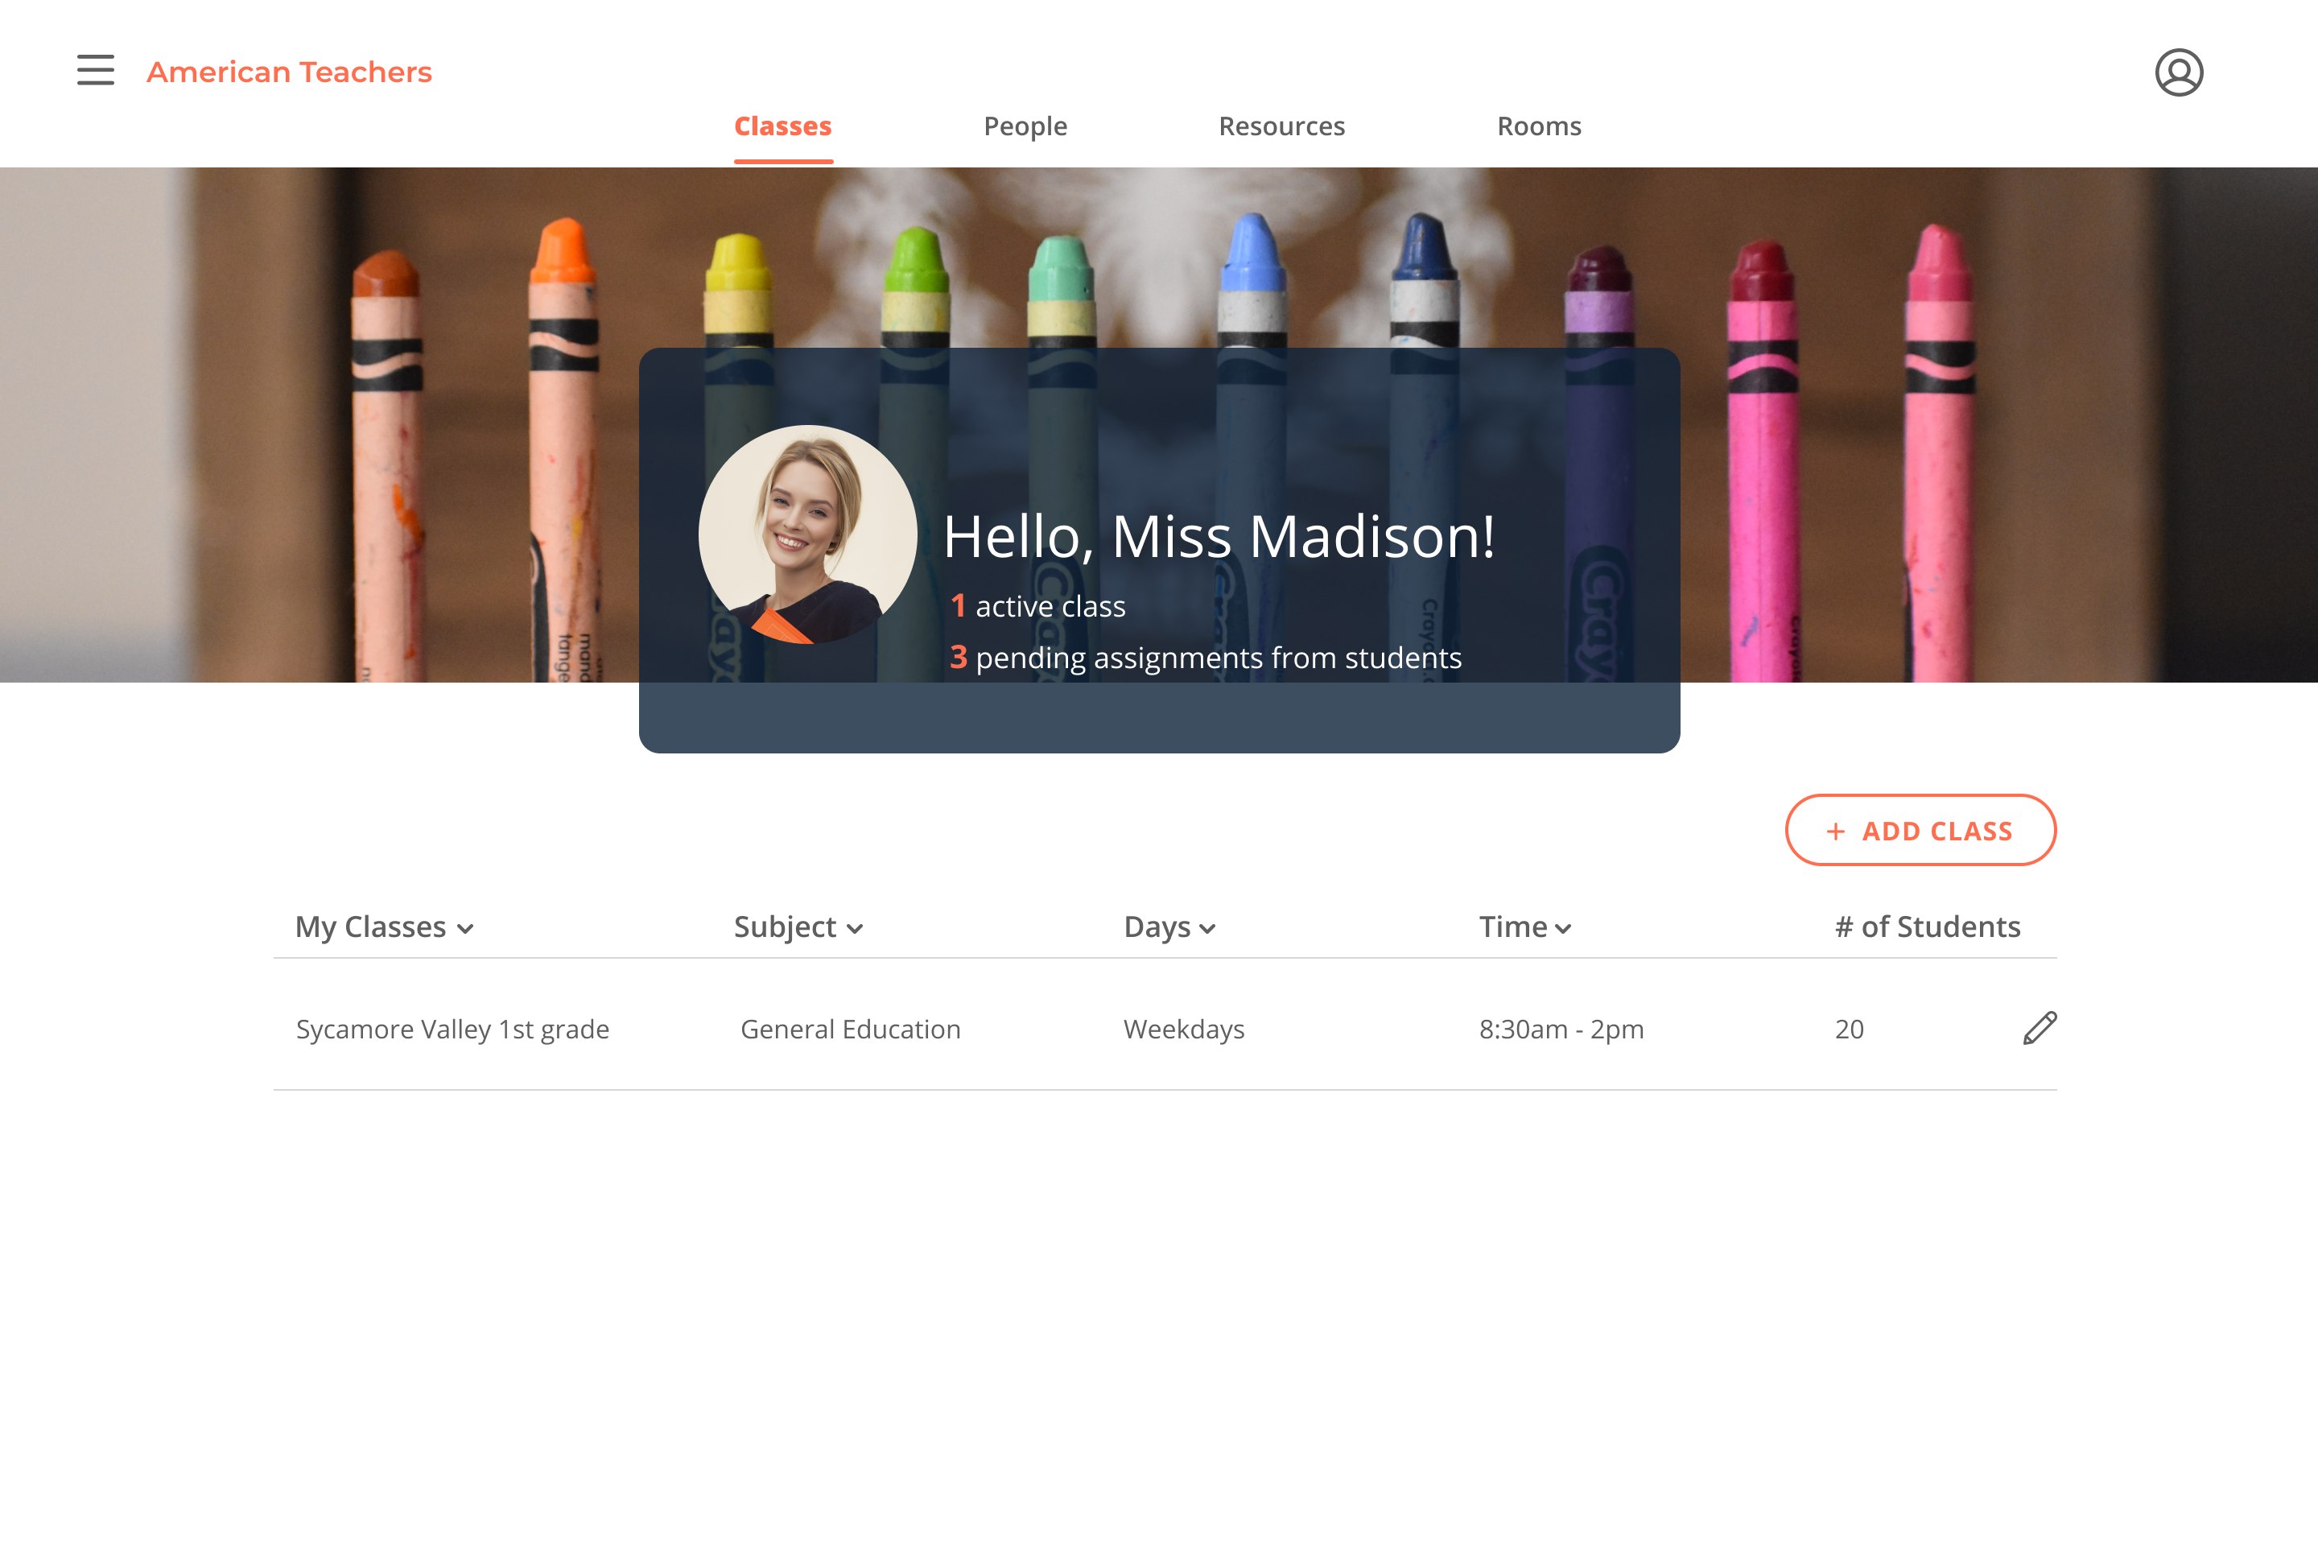Open the user account profile icon
The height and width of the screenshot is (1560, 2318).
pyautogui.click(x=2179, y=72)
